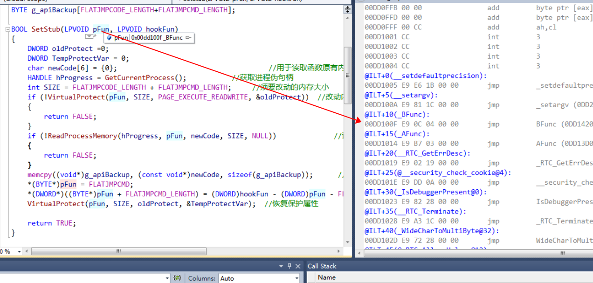Click the refresh icon beside the process box
593x283 pixels.
178,278
